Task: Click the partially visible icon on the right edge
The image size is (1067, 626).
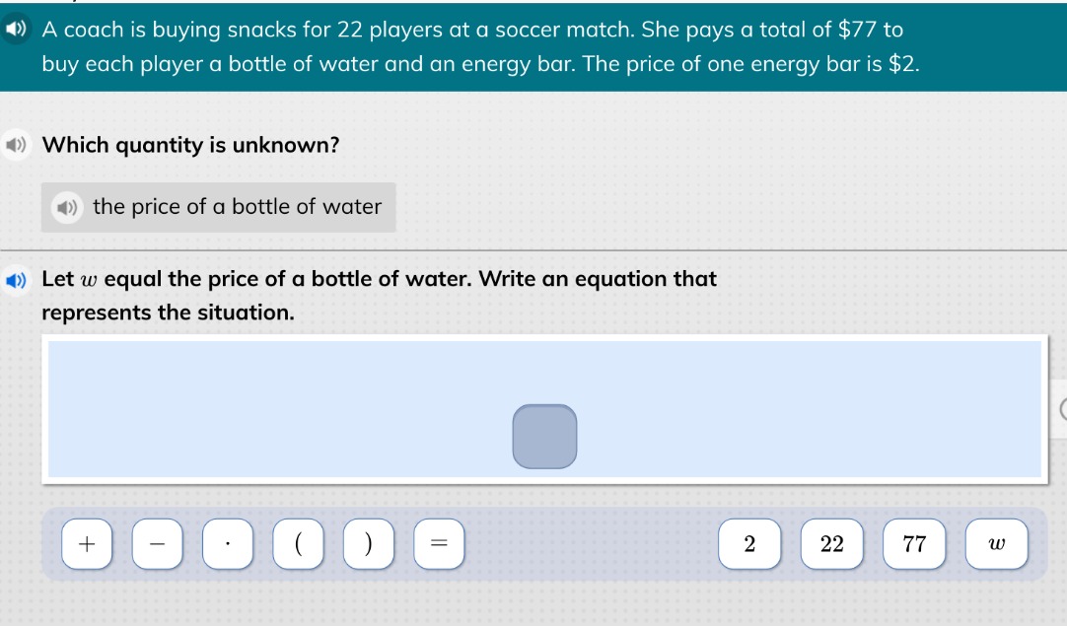Action: [1063, 410]
